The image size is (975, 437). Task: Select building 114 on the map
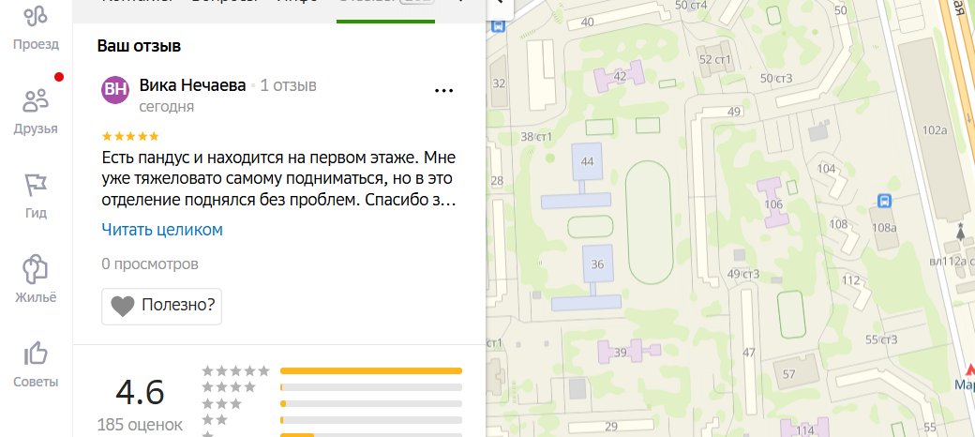point(805,429)
